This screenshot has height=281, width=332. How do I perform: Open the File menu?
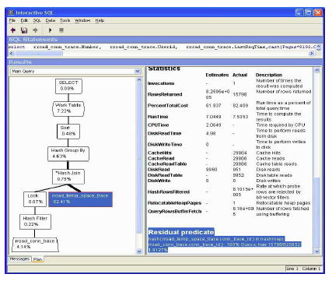[x=12, y=20]
